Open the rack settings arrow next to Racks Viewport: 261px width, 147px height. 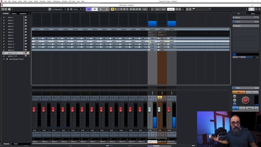pos(84,9)
